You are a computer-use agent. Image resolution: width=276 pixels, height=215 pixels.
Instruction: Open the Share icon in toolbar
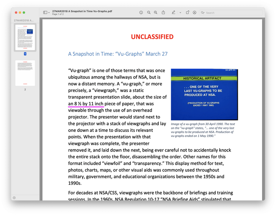(x=163, y=13)
